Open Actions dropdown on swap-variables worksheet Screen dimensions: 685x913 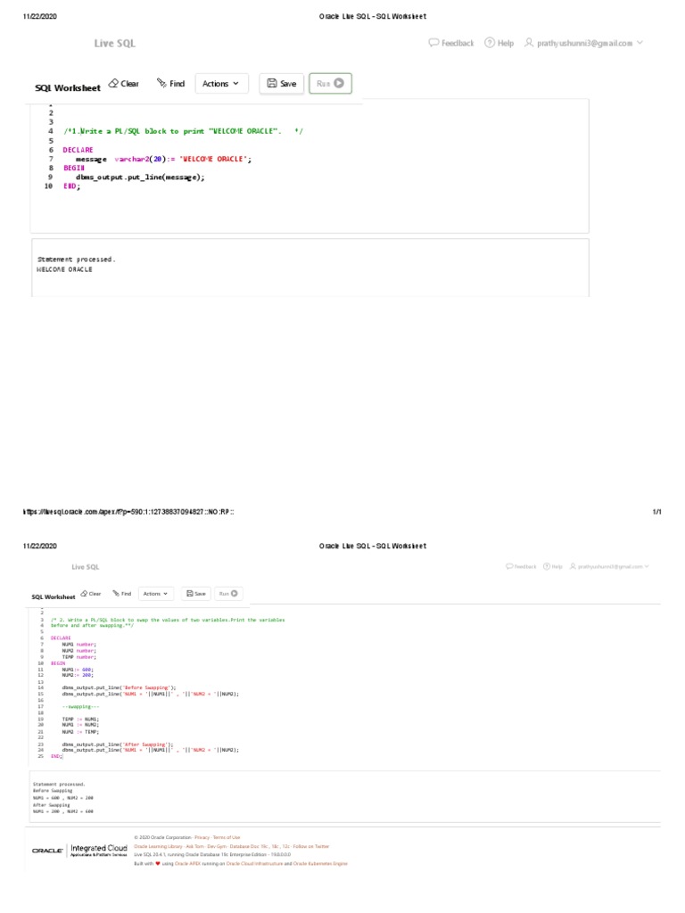pos(155,593)
